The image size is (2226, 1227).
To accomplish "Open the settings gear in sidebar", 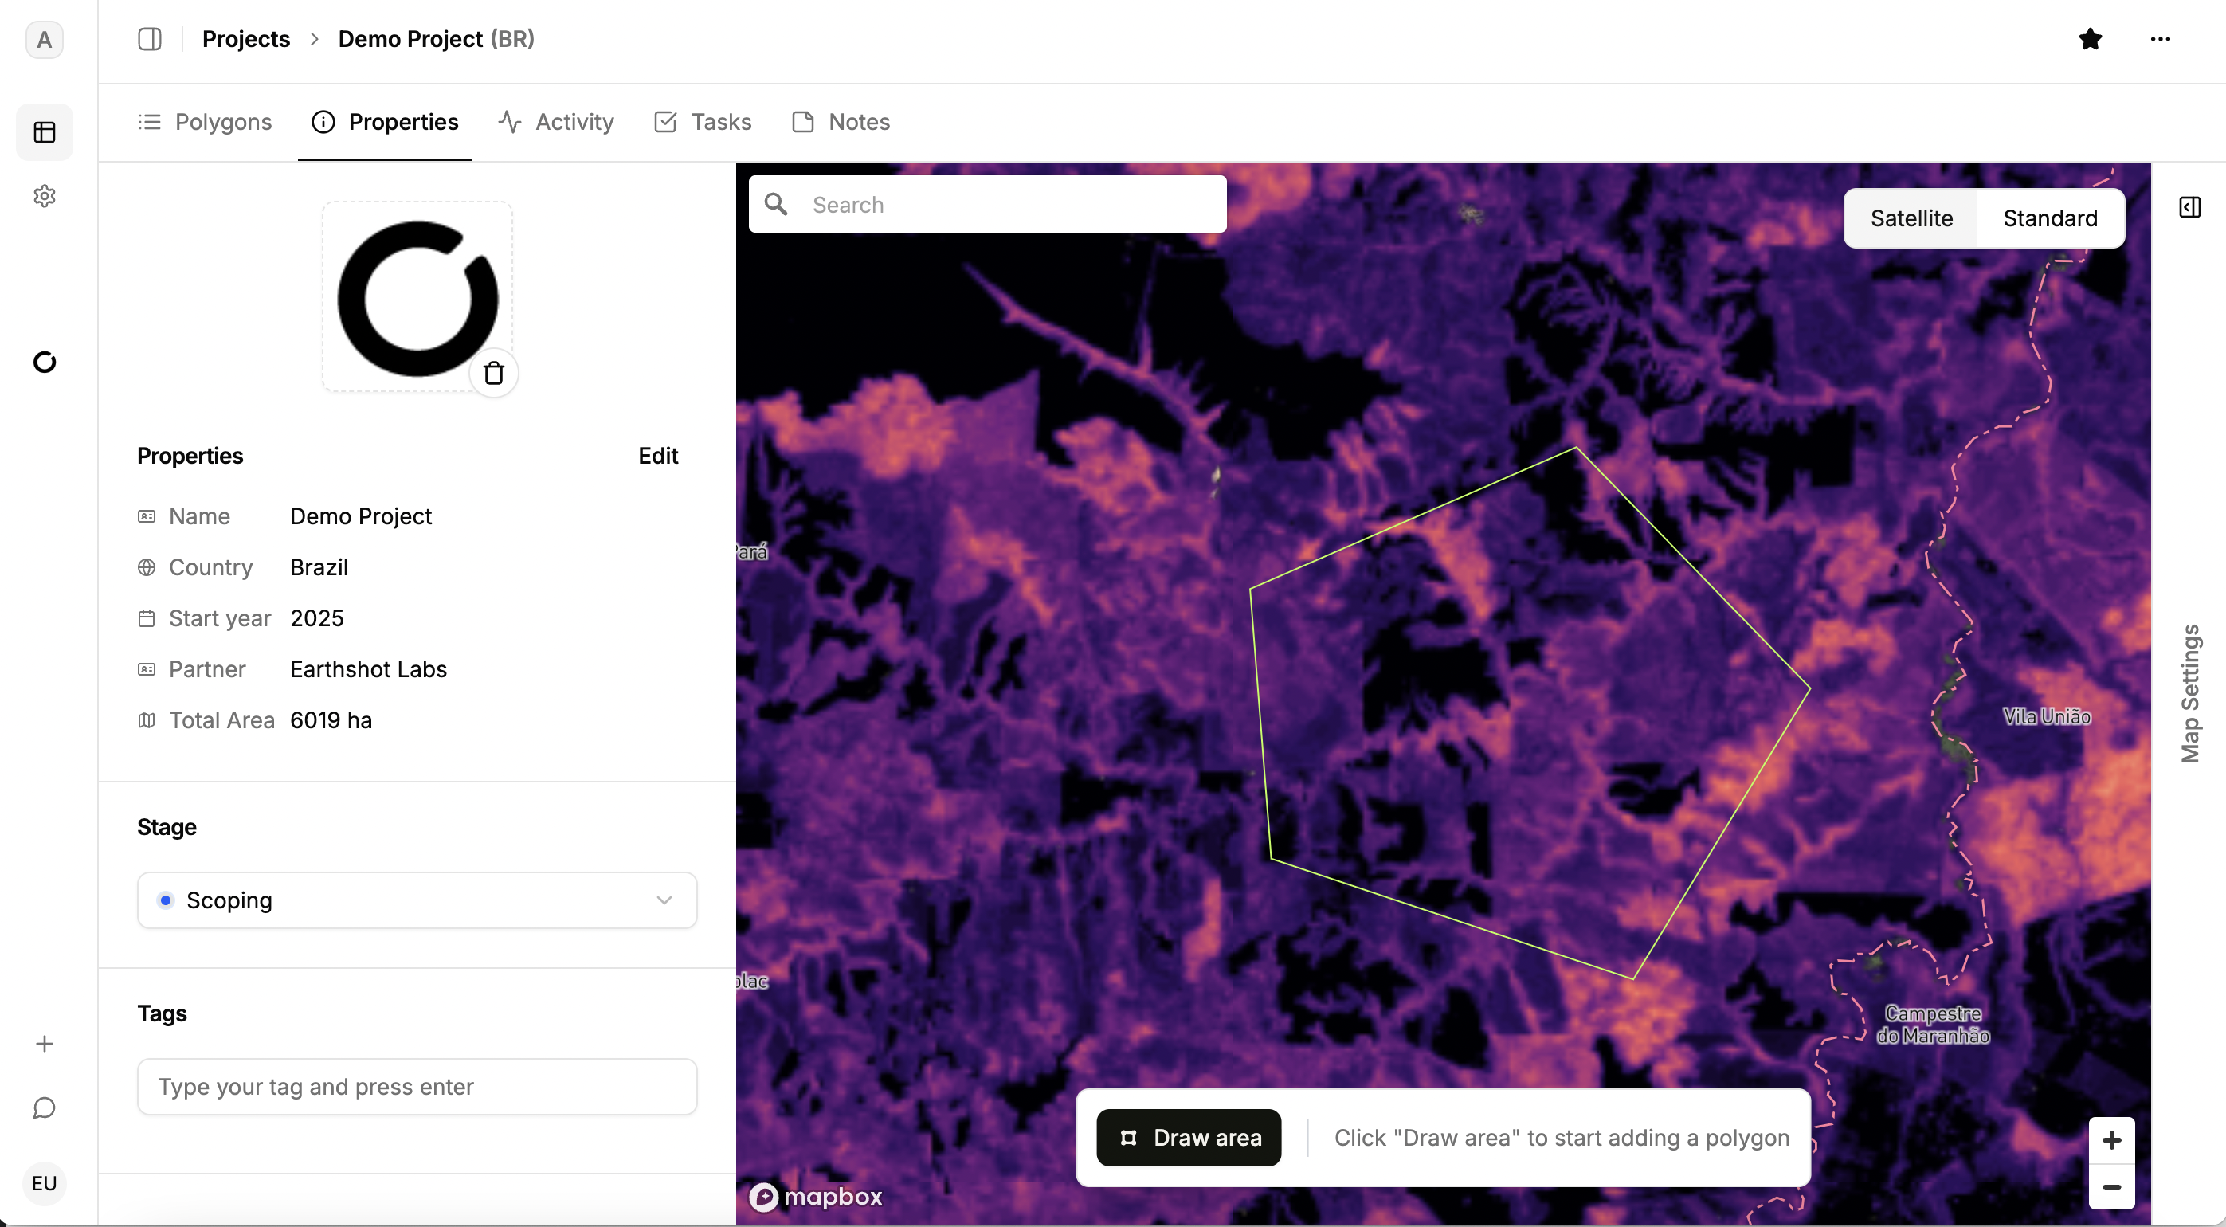I will 44,196.
